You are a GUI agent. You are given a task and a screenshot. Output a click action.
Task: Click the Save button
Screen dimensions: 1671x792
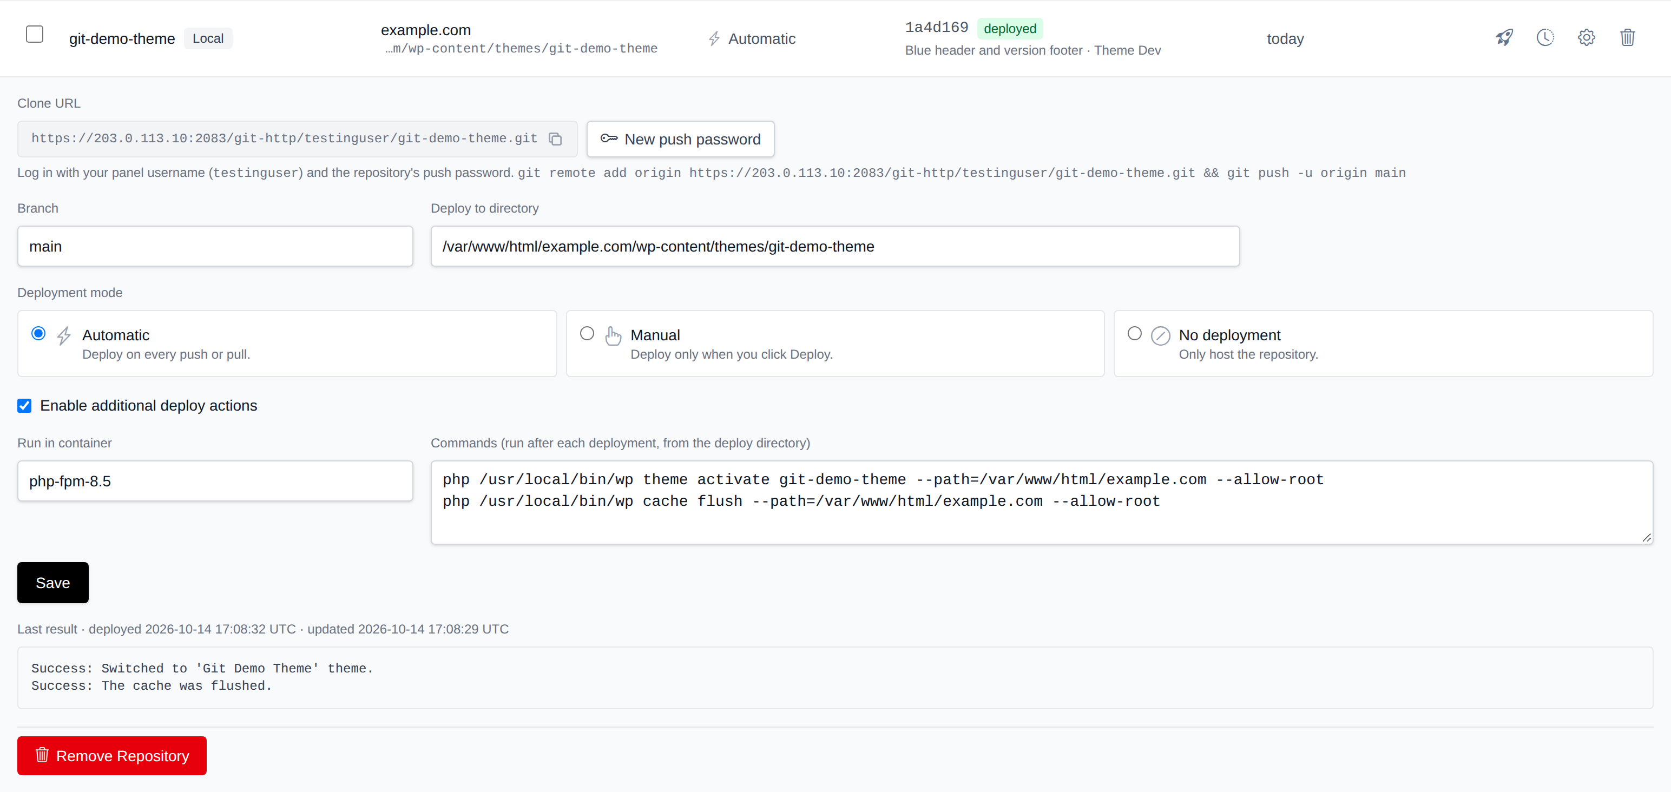[53, 583]
